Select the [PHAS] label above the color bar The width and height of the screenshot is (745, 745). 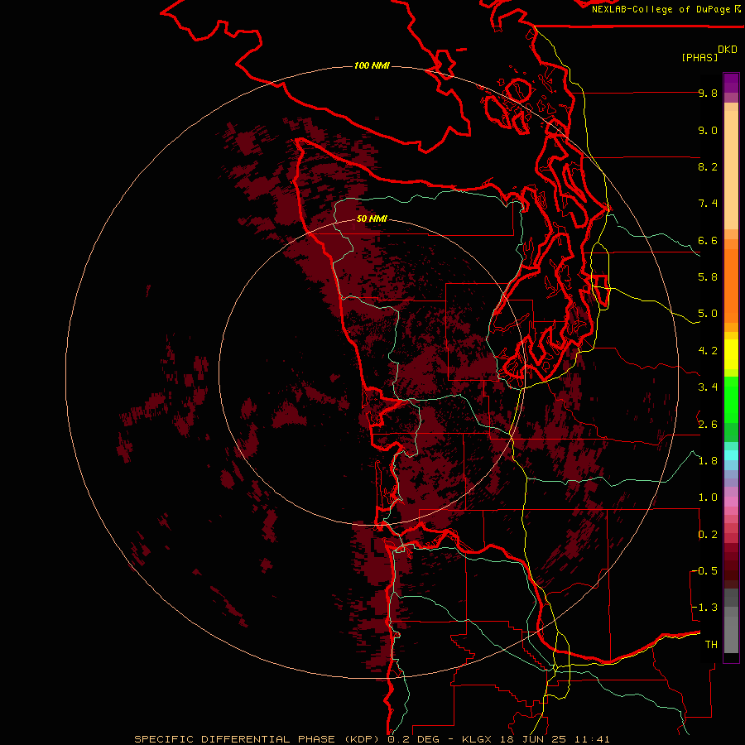[x=699, y=57]
